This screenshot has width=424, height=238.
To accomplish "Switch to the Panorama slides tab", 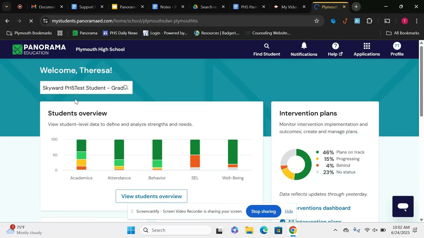I will click(128, 7).
